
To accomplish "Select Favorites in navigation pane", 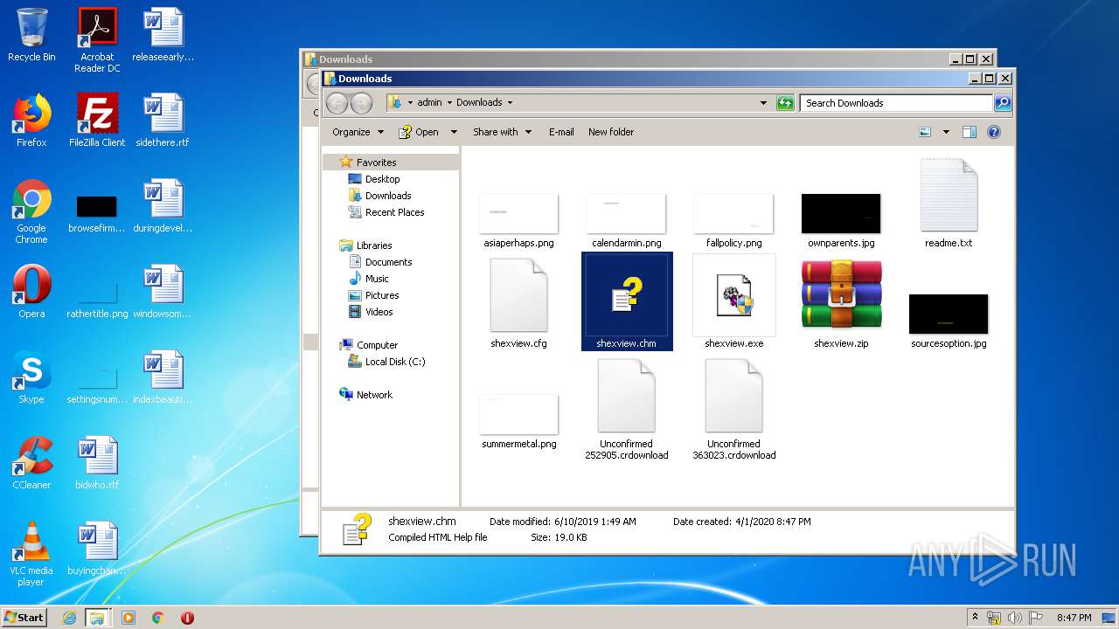I will click(376, 162).
